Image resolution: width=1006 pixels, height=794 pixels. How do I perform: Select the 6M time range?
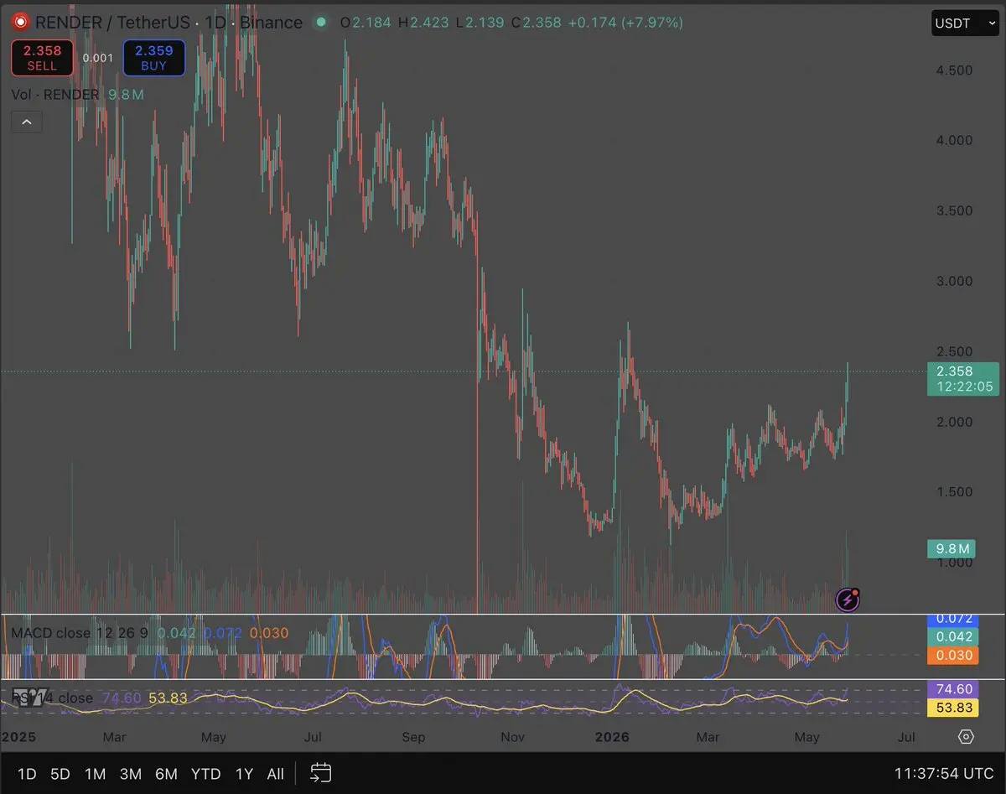166,774
